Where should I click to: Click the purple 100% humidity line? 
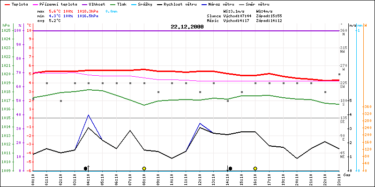pyautogui.click(x=187, y=31)
